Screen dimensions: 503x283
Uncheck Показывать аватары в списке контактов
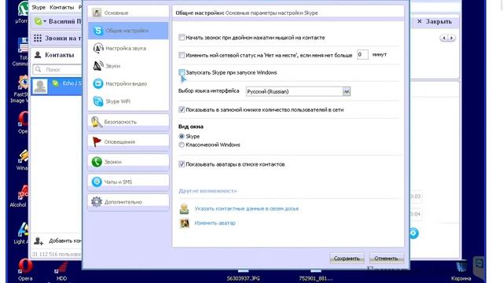(x=182, y=164)
